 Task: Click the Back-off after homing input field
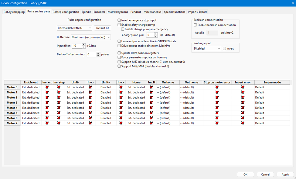pos(91,55)
